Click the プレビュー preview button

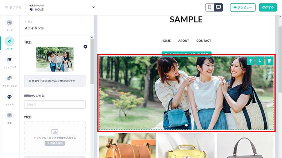click(x=243, y=8)
